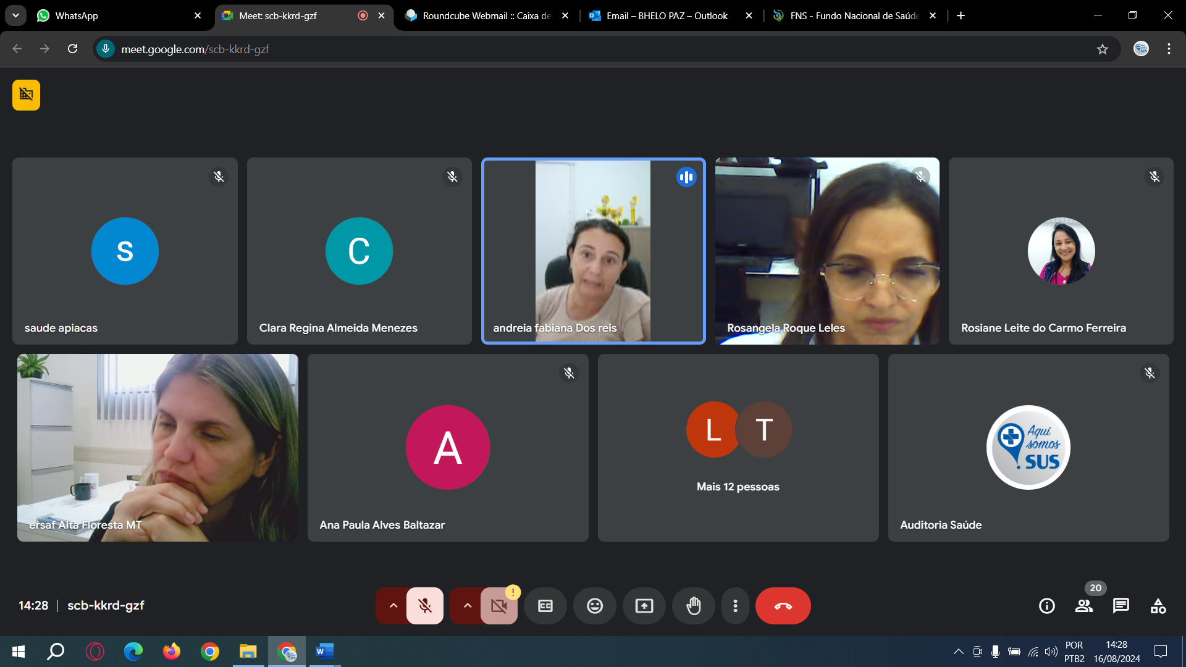This screenshot has width=1186, height=667.
Task: Open Windows taskbar search
Action: click(56, 652)
